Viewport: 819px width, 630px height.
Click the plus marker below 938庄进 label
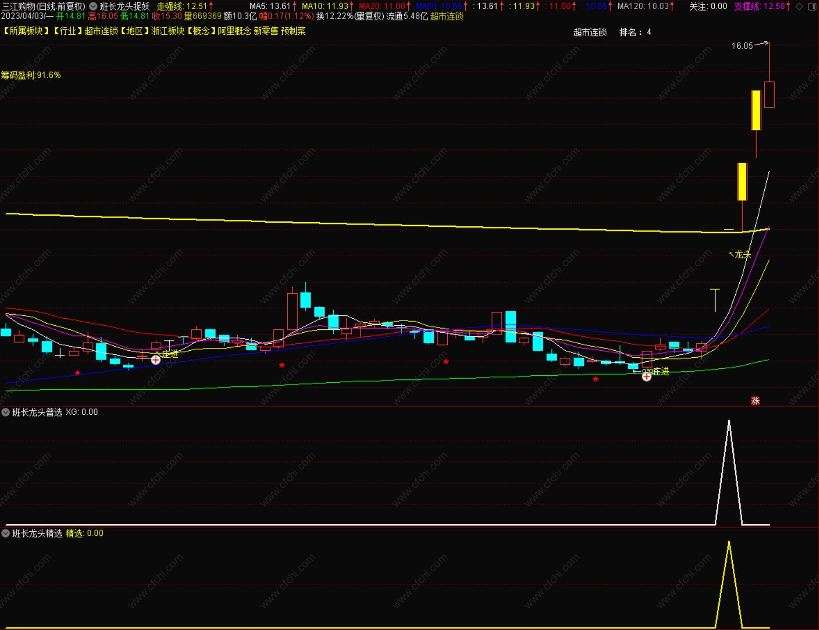(x=647, y=377)
